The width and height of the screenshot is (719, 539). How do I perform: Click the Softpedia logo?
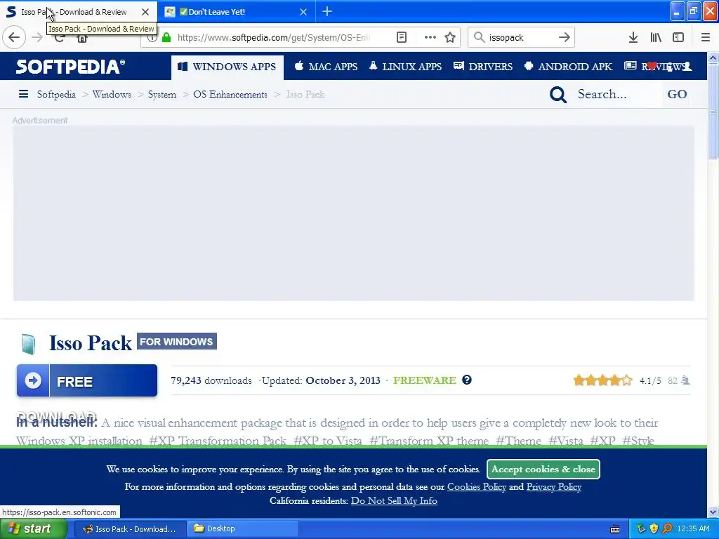click(70, 67)
